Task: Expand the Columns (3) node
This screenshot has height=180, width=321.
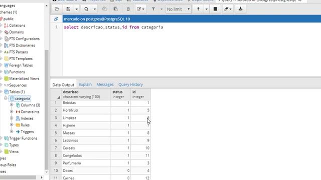Action: pos(12,105)
